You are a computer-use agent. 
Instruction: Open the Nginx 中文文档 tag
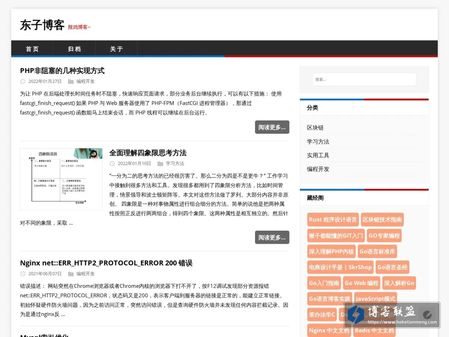(329, 331)
